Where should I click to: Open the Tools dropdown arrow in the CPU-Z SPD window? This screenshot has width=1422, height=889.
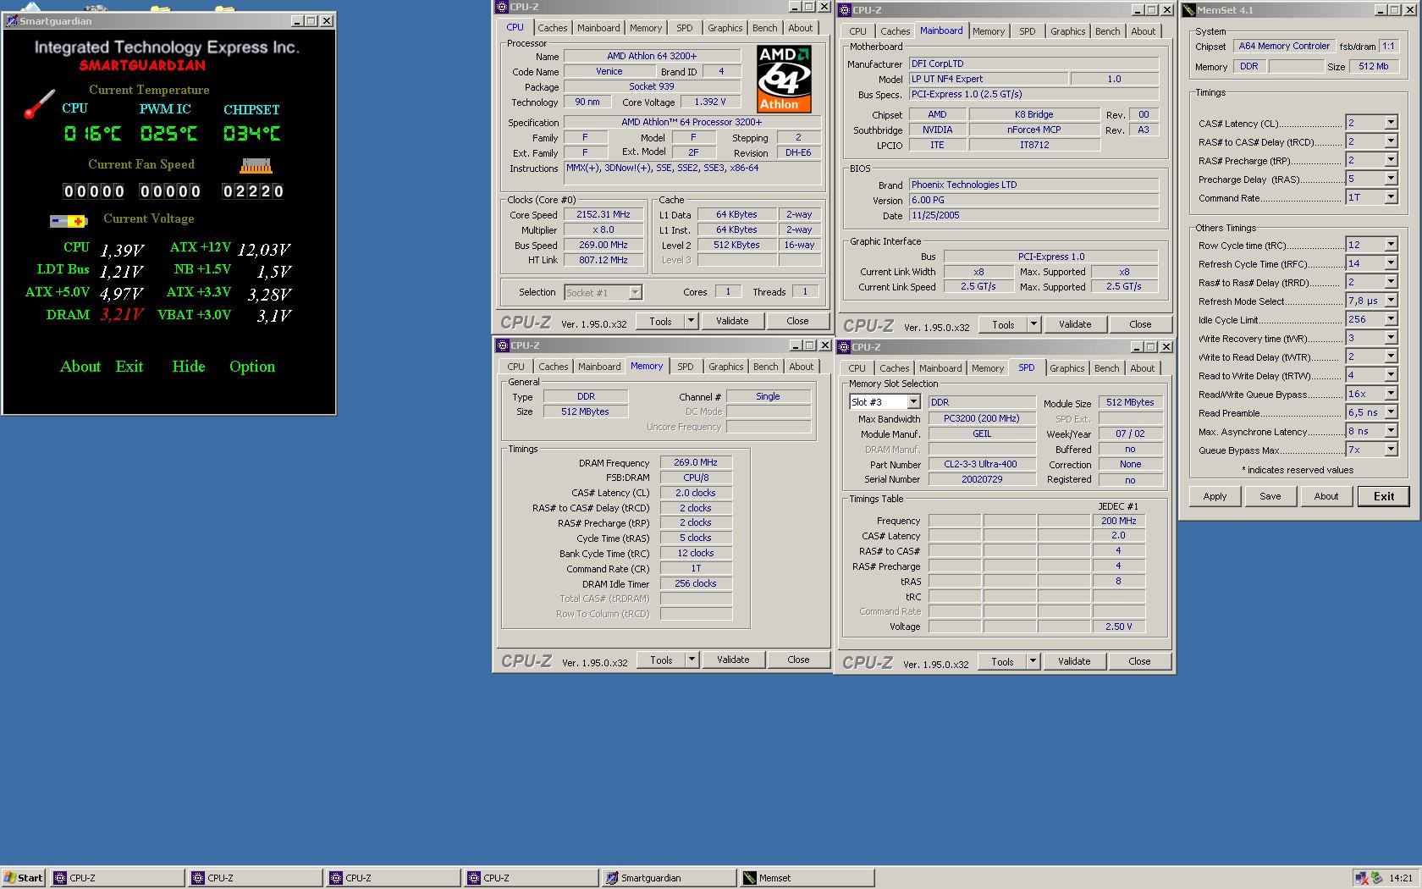pos(1033,661)
